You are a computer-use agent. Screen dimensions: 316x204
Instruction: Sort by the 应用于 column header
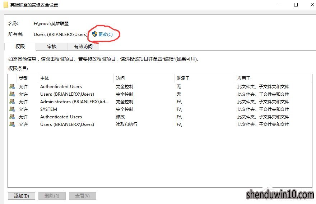pos(274,78)
